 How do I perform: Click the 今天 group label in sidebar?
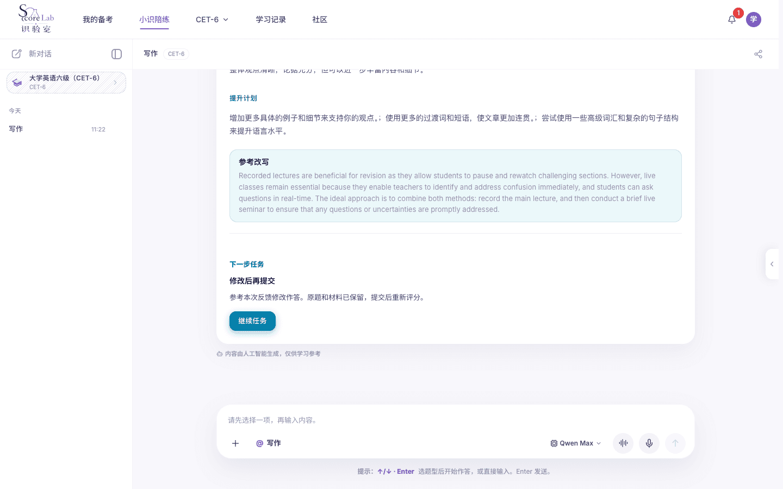pyautogui.click(x=15, y=111)
